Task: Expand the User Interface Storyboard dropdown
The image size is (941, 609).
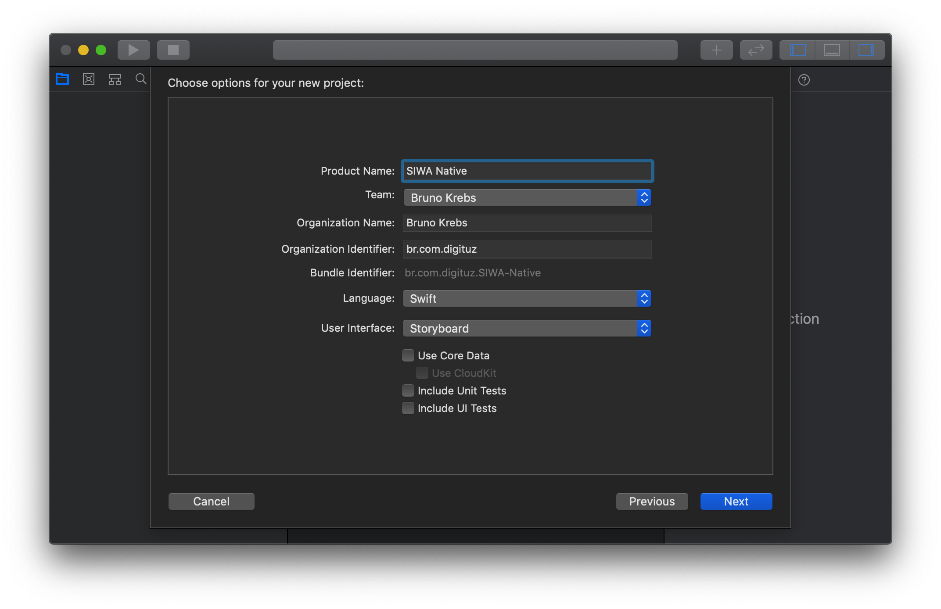Action: [527, 329]
